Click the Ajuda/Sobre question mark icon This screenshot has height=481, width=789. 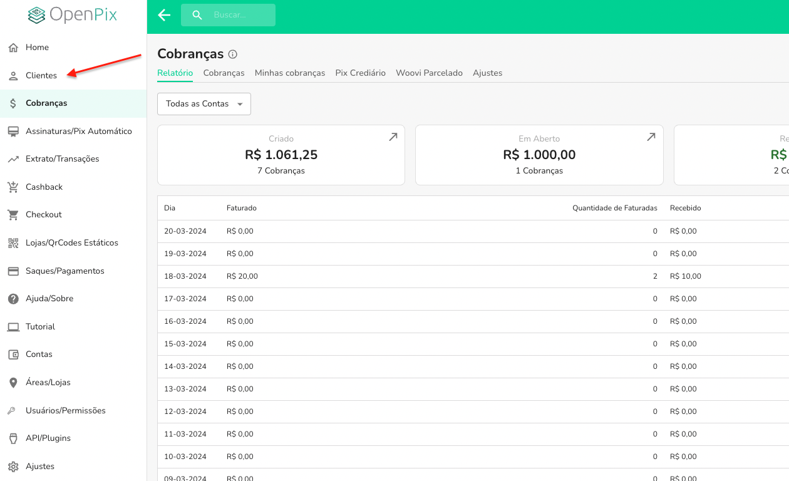tap(13, 299)
